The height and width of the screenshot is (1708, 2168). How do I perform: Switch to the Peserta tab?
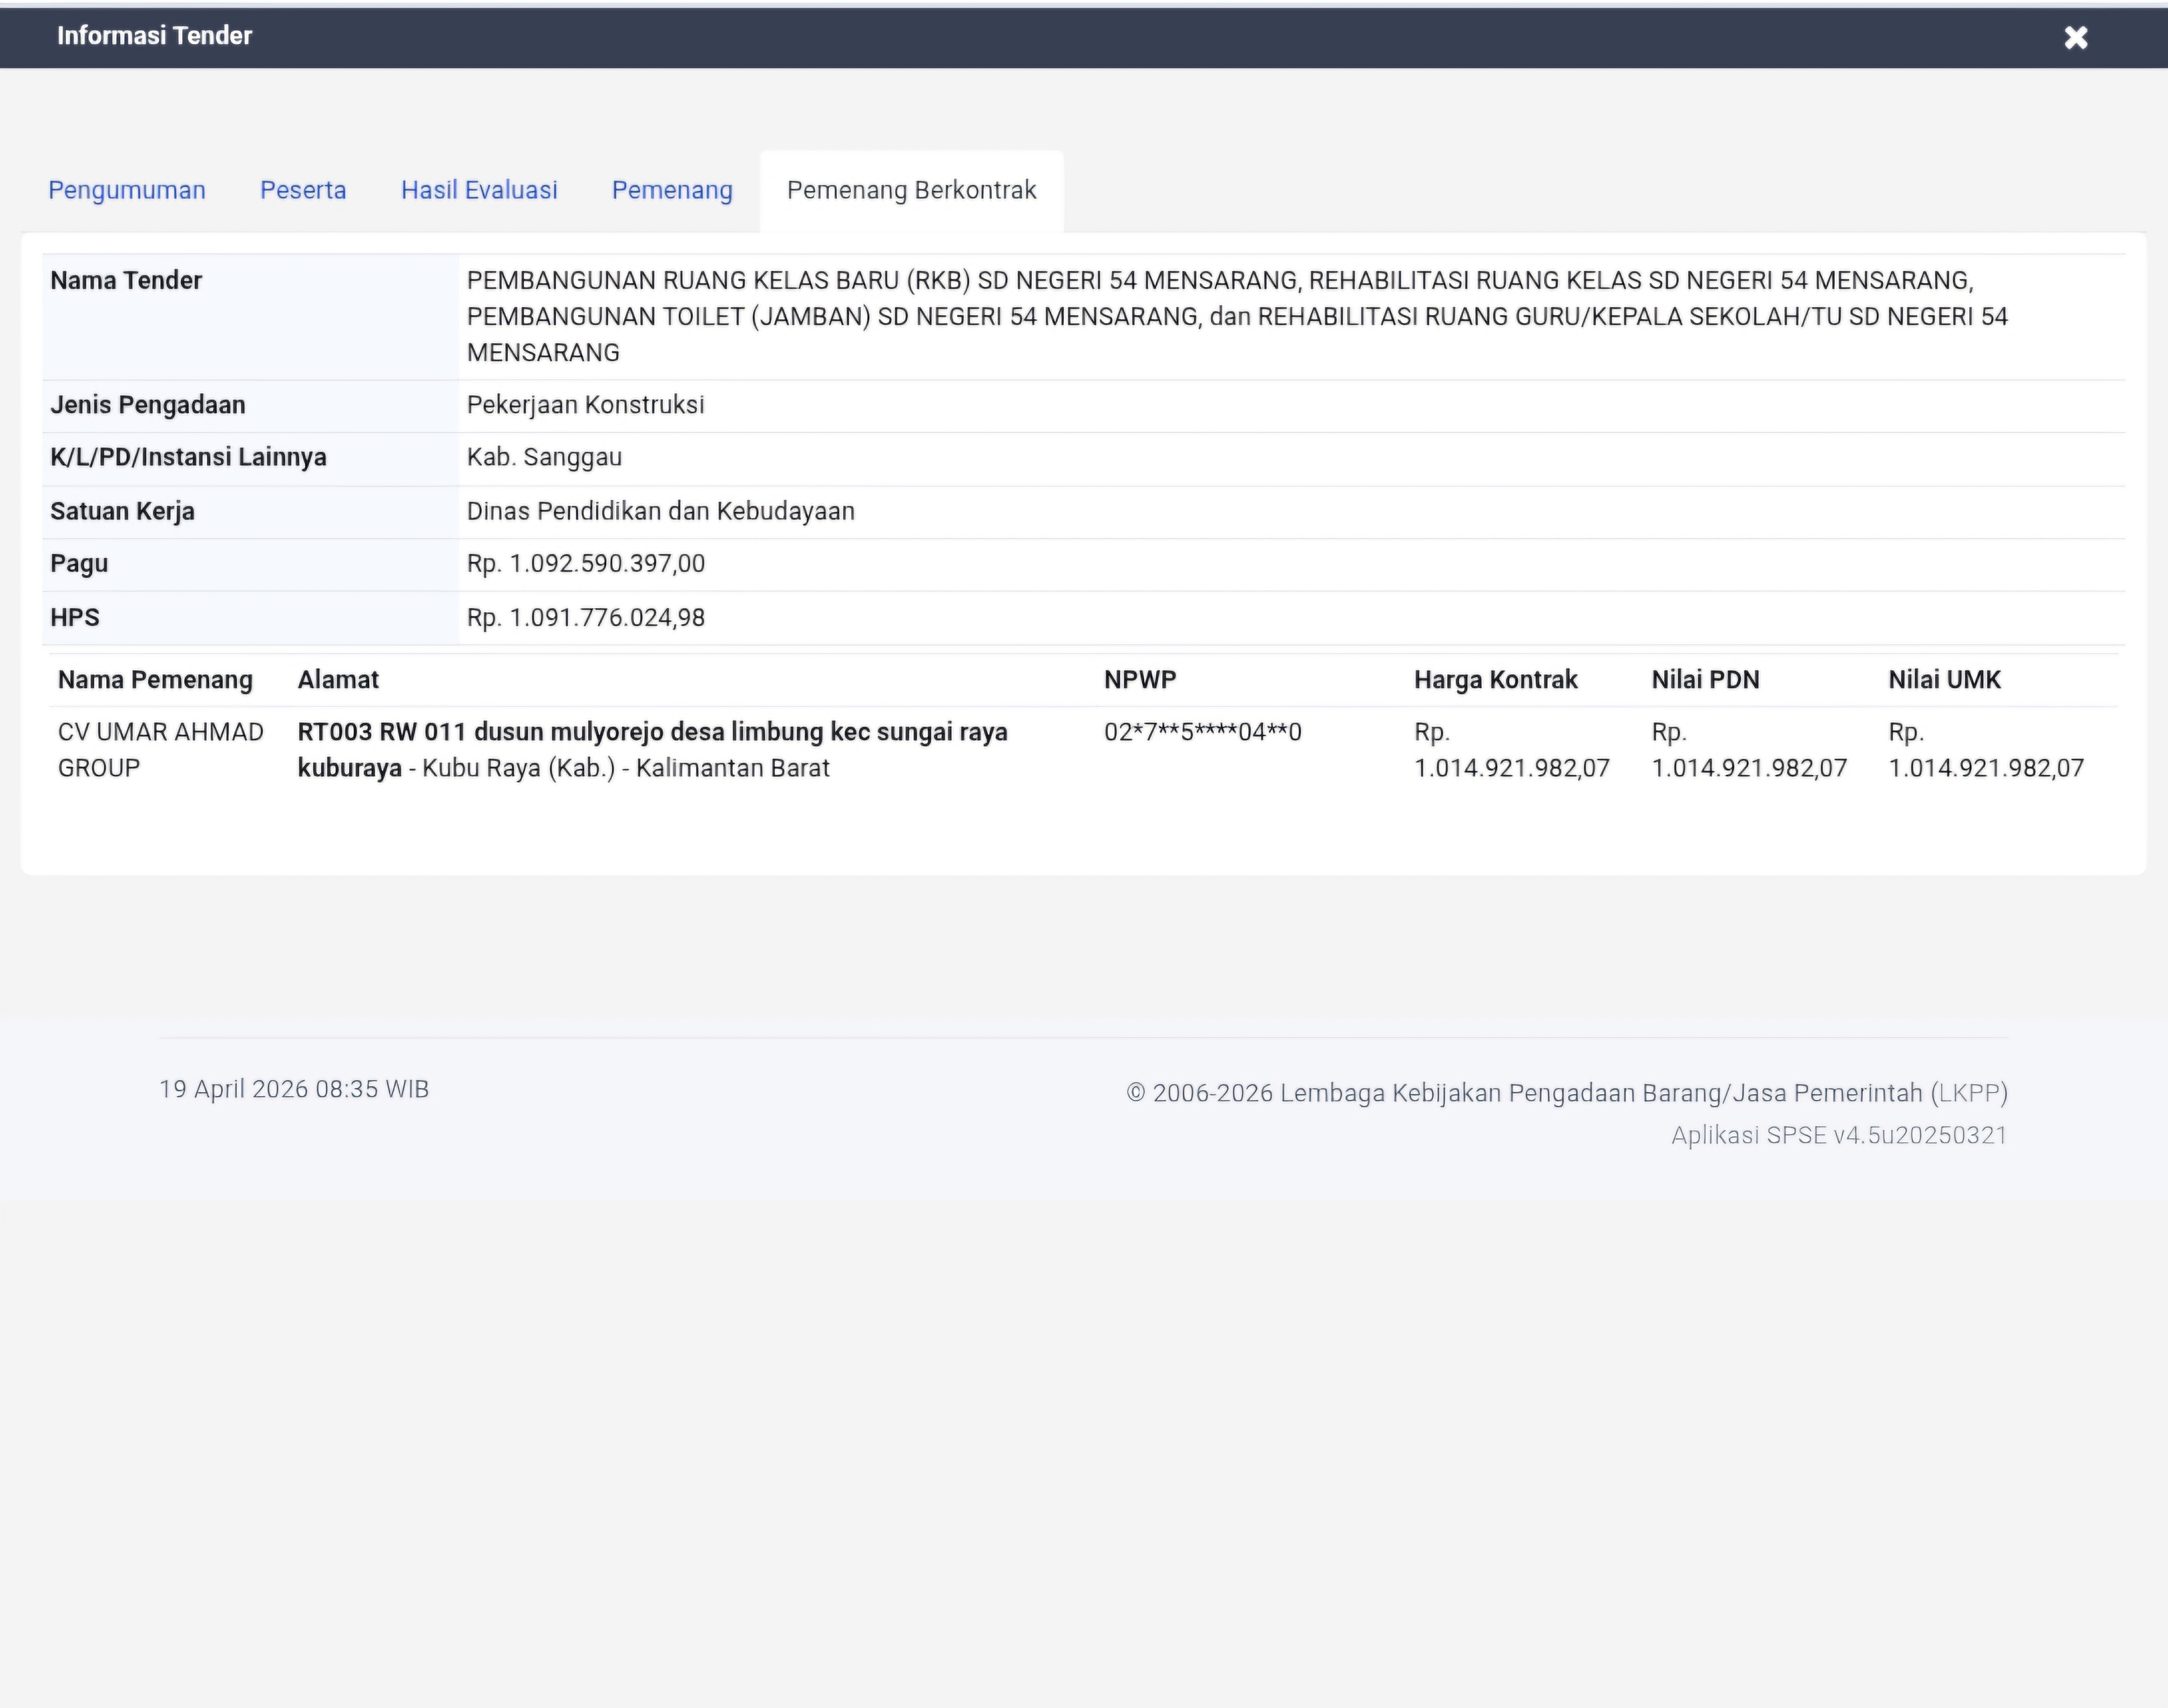pos(303,190)
